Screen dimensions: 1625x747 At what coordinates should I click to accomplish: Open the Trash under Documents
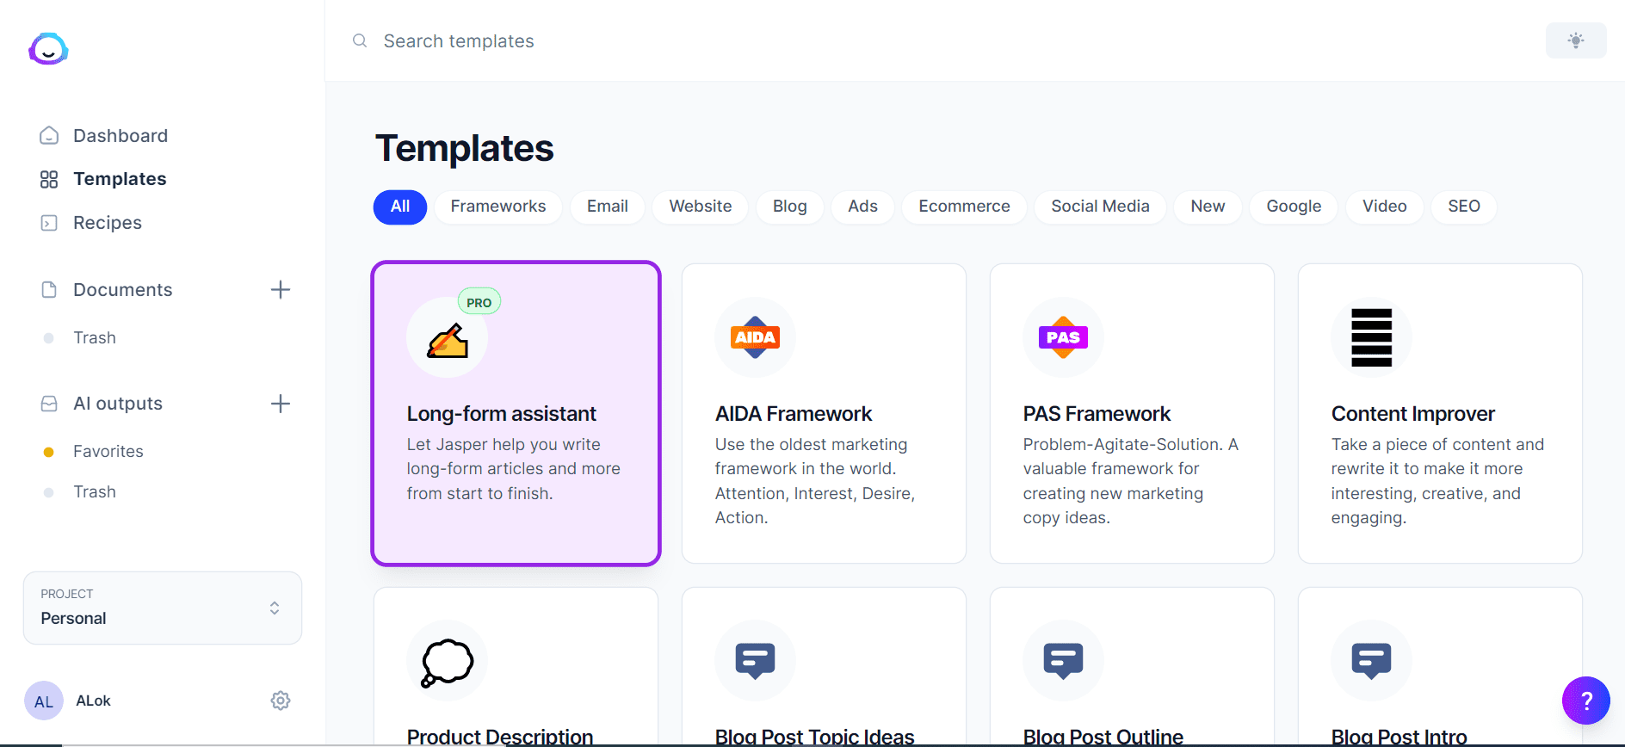pyautogui.click(x=95, y=337)
